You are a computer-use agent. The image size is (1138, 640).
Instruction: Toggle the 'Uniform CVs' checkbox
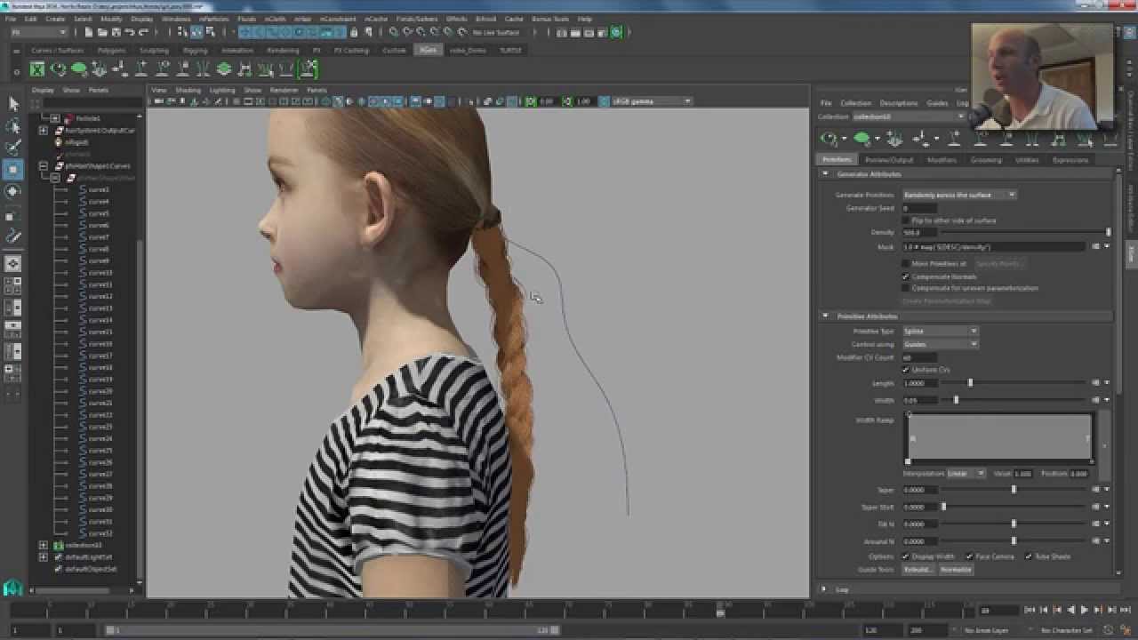coord(906,370)
